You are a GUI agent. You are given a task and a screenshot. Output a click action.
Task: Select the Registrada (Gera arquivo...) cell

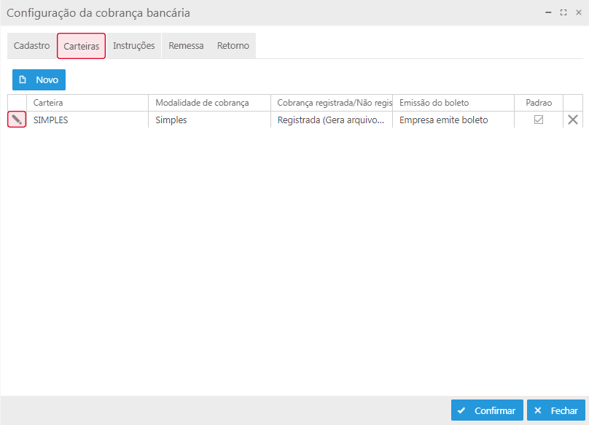pyautogui.click(x=332, y=120)
